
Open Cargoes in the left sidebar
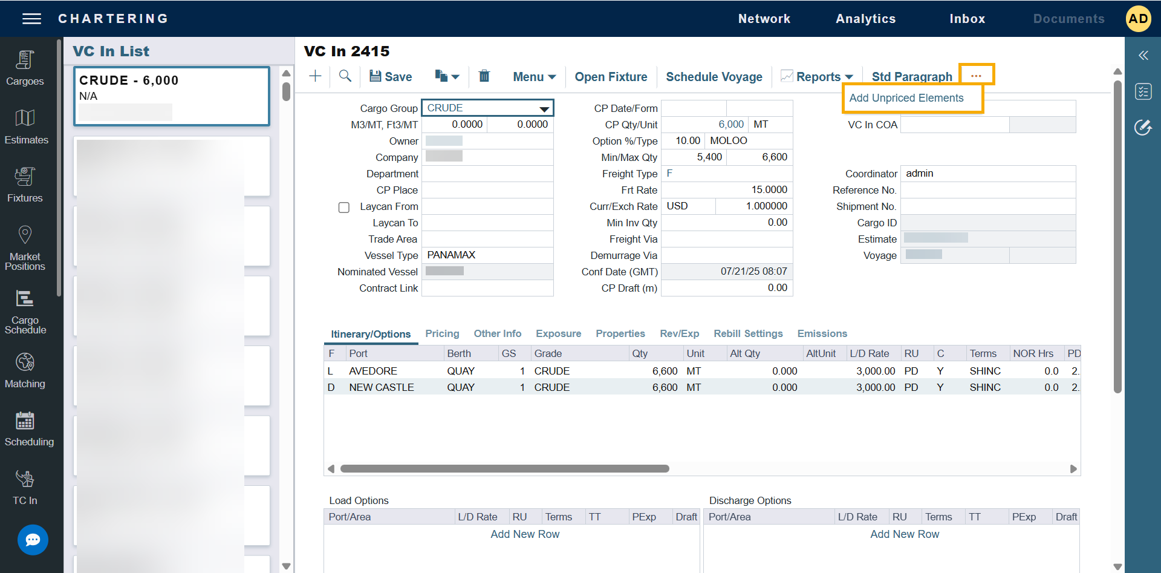pos(25,68)
